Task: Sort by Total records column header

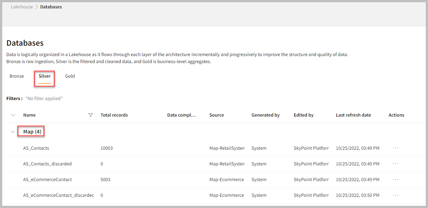Action: click(114, 115)
